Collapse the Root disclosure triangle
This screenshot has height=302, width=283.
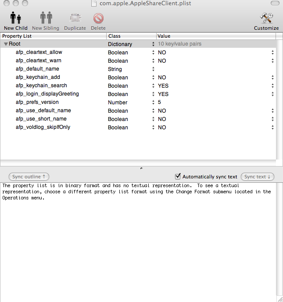click(6, 44)
